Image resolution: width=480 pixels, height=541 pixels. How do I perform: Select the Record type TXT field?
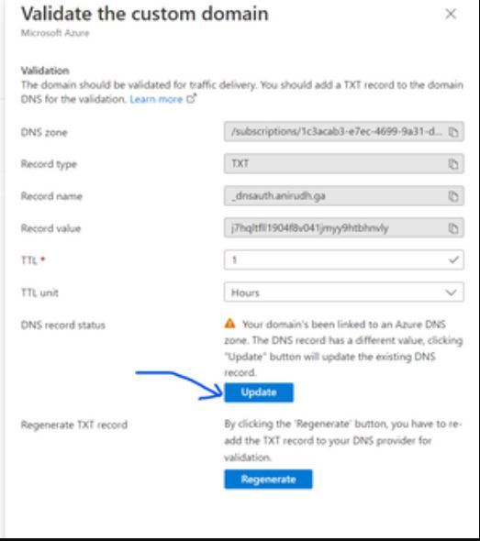pos(343,163)
